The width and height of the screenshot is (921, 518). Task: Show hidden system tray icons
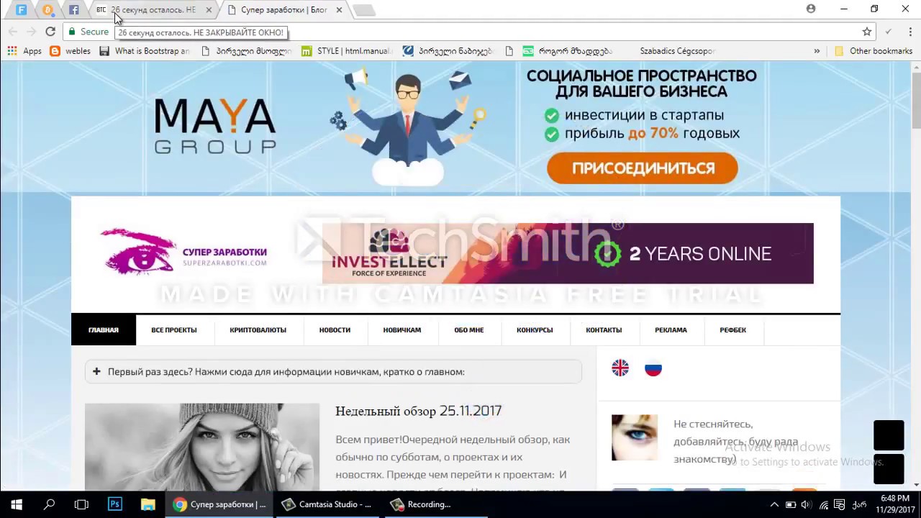[774, 505]
